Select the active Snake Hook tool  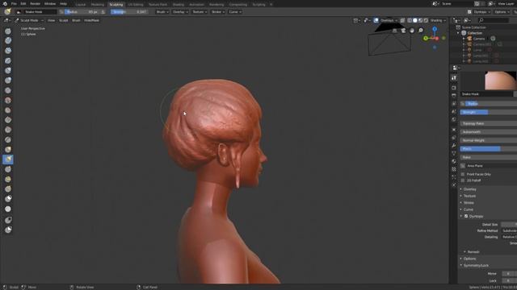click(x=8, y=159)
